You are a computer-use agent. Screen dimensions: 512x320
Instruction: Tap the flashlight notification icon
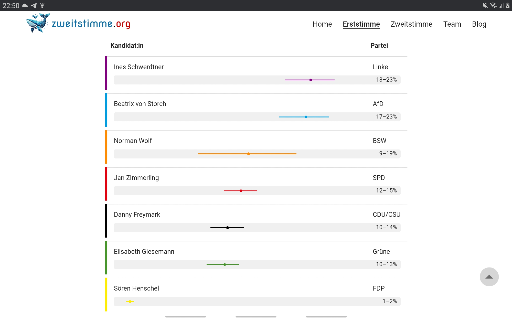click(x=42, y=5)
